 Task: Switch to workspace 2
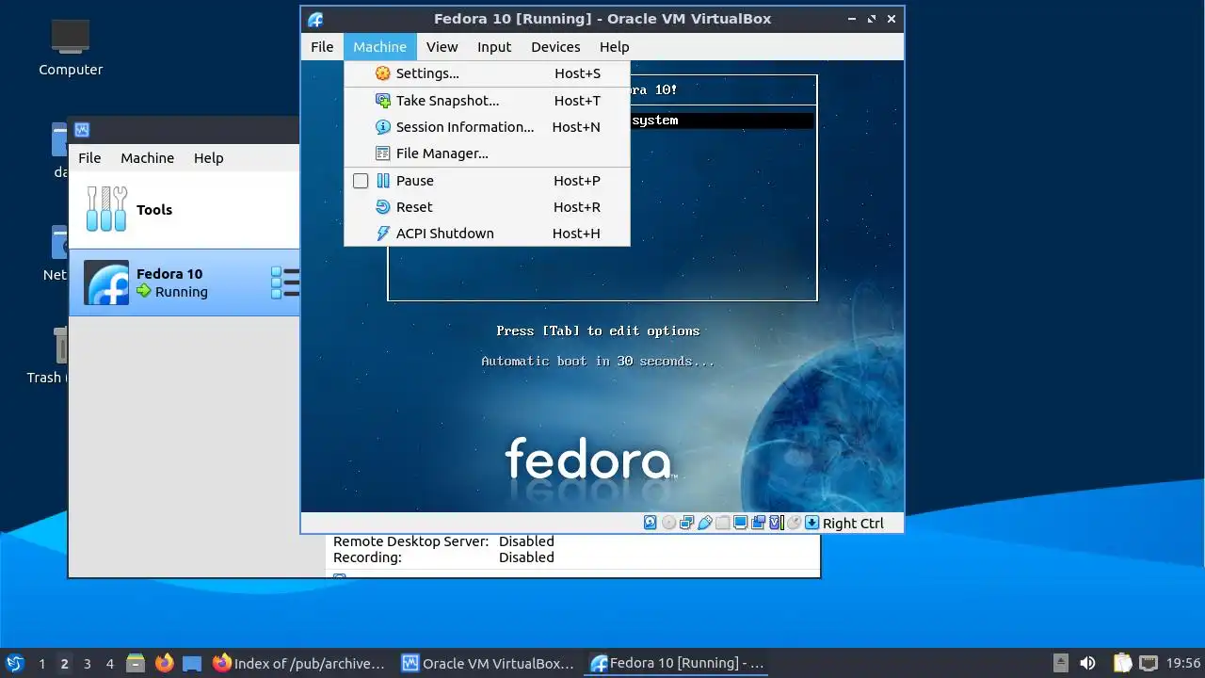pos(64,664)
